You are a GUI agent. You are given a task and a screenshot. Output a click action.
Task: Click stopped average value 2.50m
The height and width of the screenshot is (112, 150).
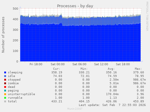[x=114, y=80]
